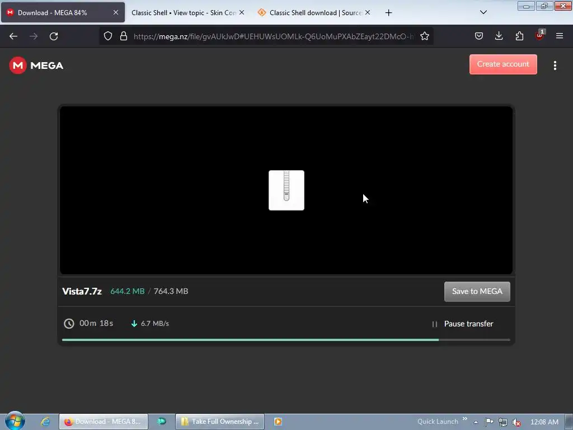This screenshot has width=573, height=430.
Task: Click the zip archive file thumbnail
Action: [x=286, y=190]
